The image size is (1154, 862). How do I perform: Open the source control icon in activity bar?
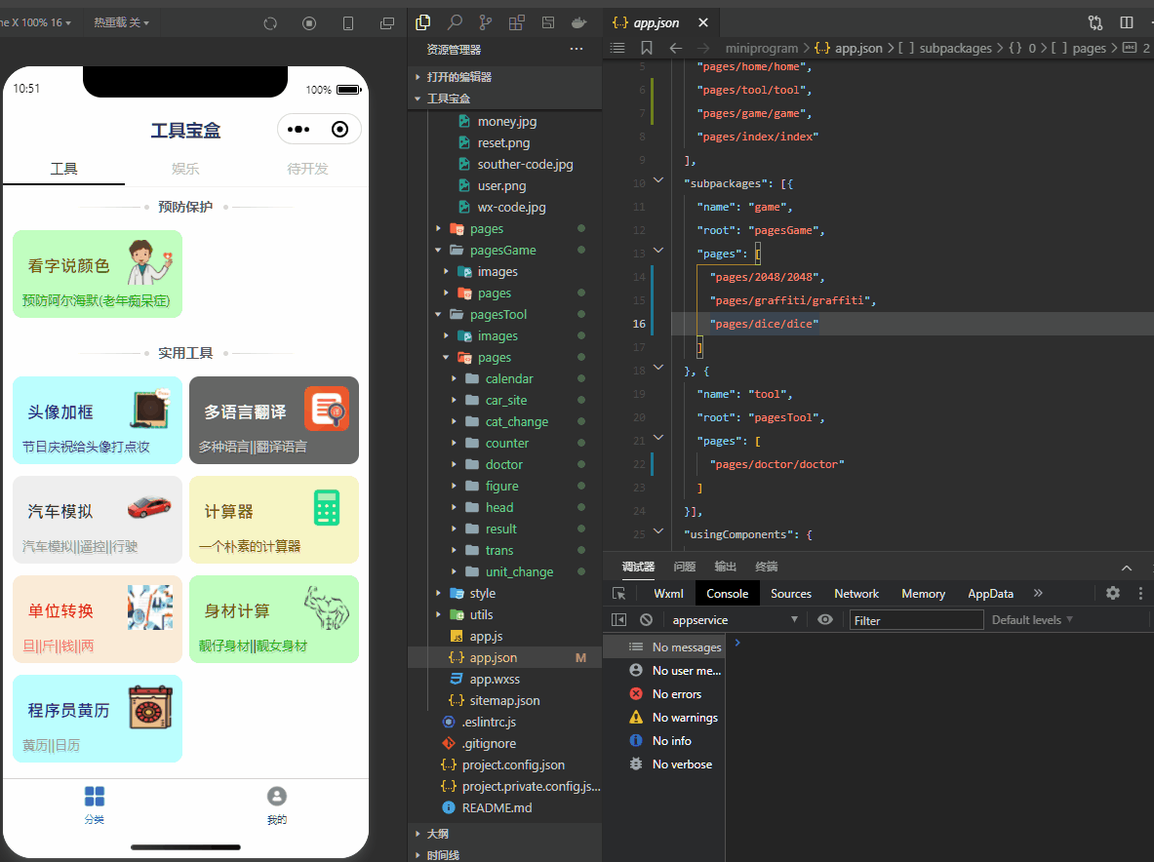click(485, 21)
